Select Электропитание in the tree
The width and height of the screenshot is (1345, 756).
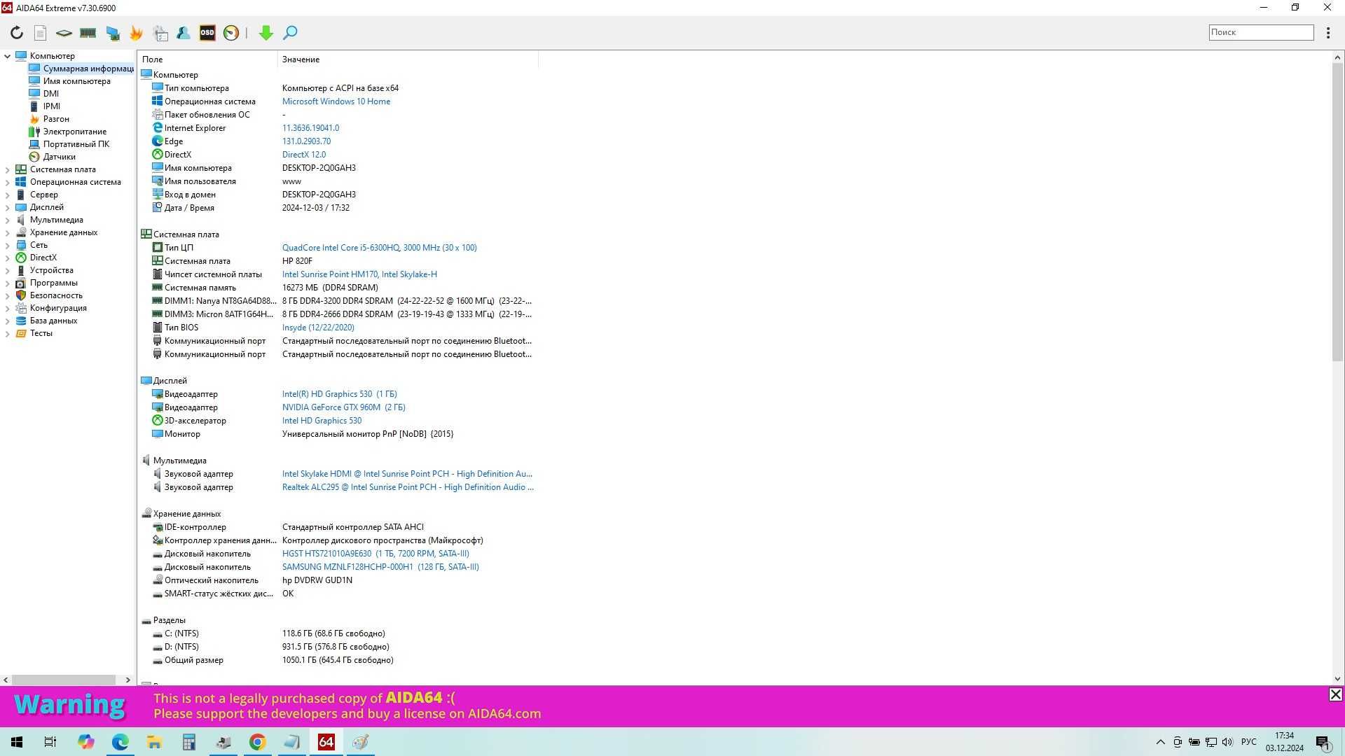[74, 132]
